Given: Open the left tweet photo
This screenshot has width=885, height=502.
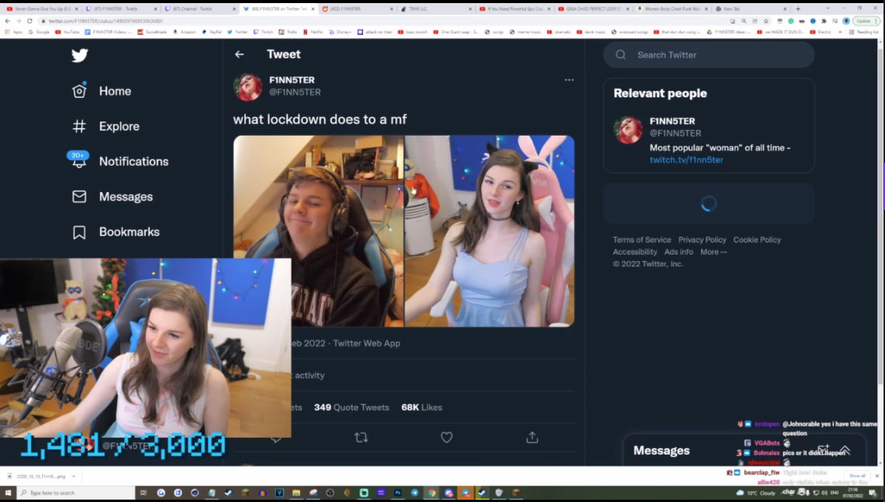Looking at the screenshot, I should pyautogui.click(x=318, y=231).
